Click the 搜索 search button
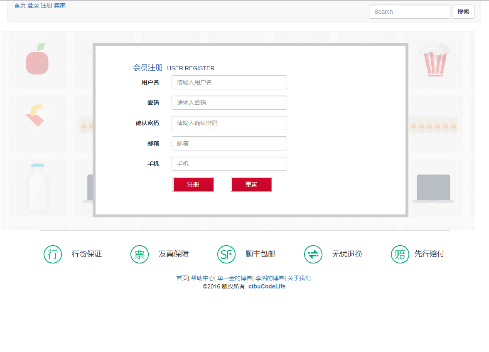 tap(463, 11)
